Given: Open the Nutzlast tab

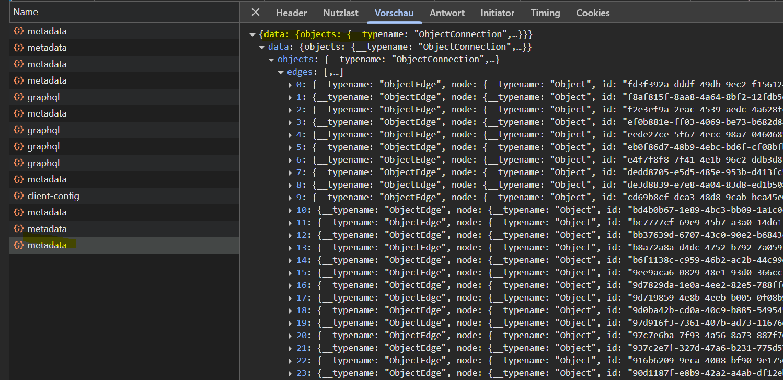Looking at the screenshot, I should coord(340,13).
